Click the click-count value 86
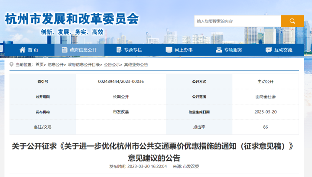The width and height of the screenshot is (312, 177). click(266, 127)
